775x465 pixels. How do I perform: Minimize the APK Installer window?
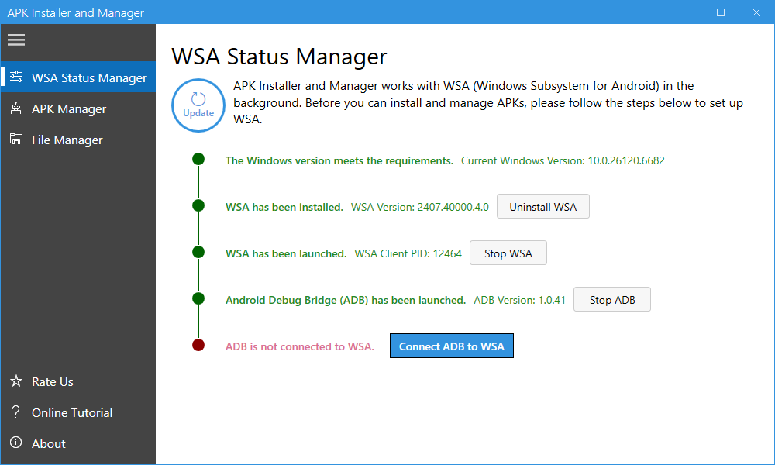(685, 12)
